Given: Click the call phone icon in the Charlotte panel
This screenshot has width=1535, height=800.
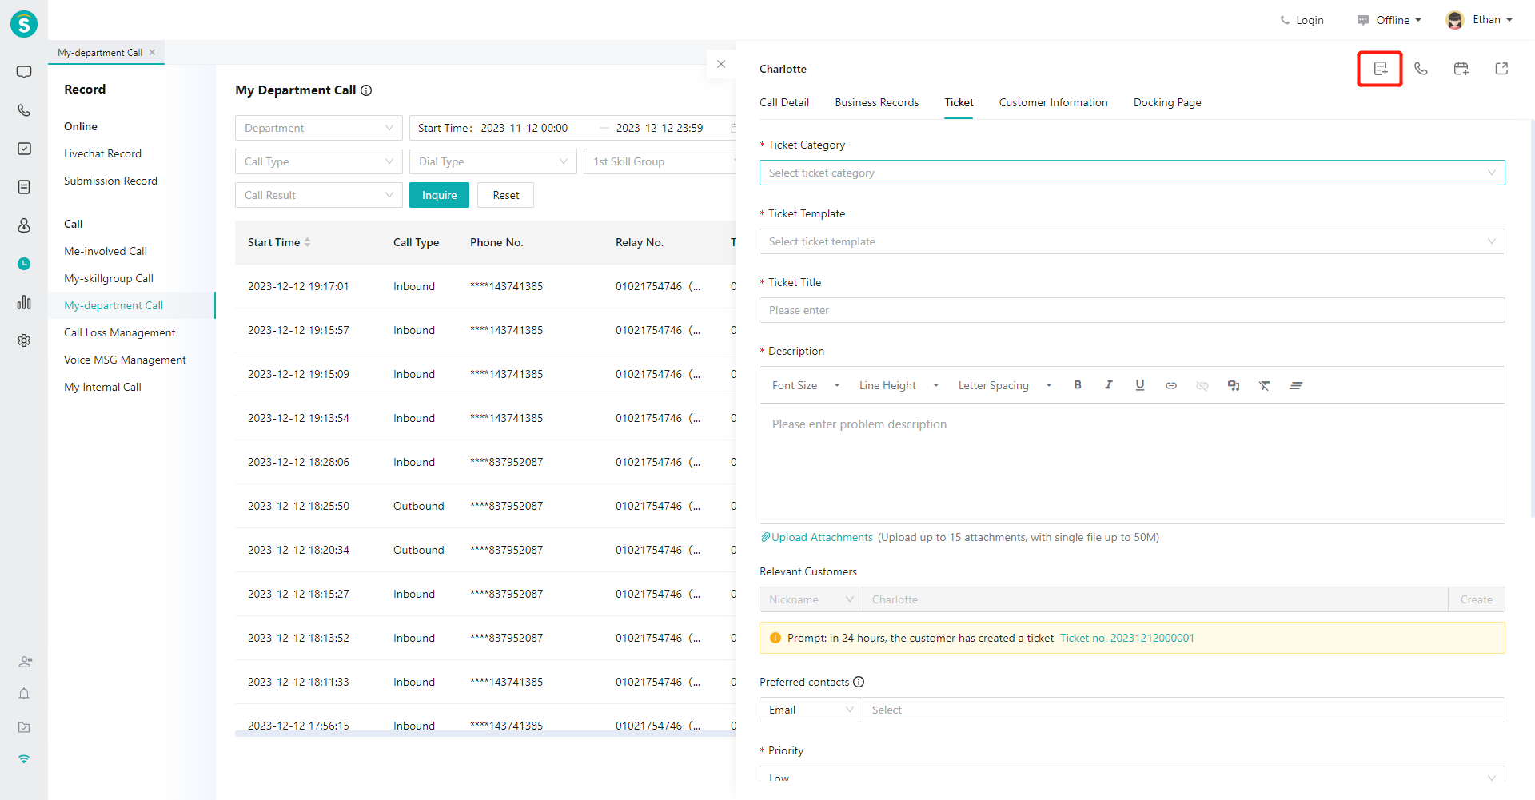Looking at the screenshot, I should click(1421, 69).
